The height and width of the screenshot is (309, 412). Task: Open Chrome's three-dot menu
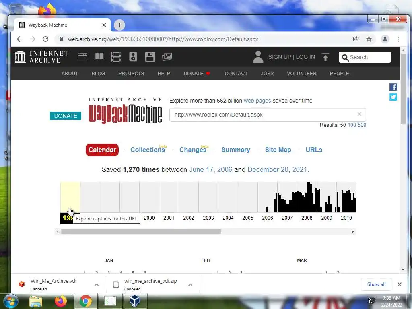point(398,39)
